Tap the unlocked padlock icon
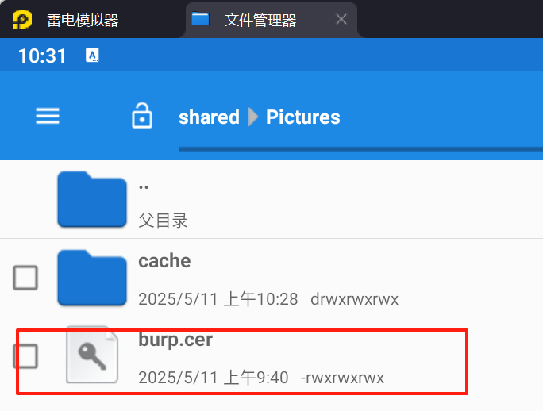This screenshot has width=543, height=411. tap(142, 116)
